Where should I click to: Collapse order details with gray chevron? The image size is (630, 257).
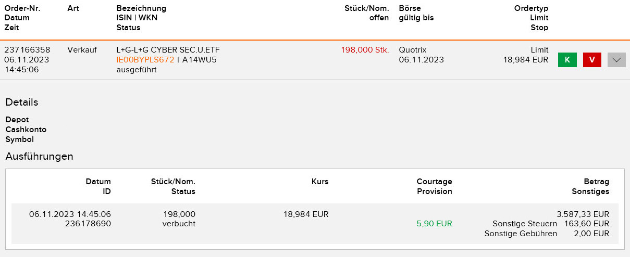click(616, 60)
